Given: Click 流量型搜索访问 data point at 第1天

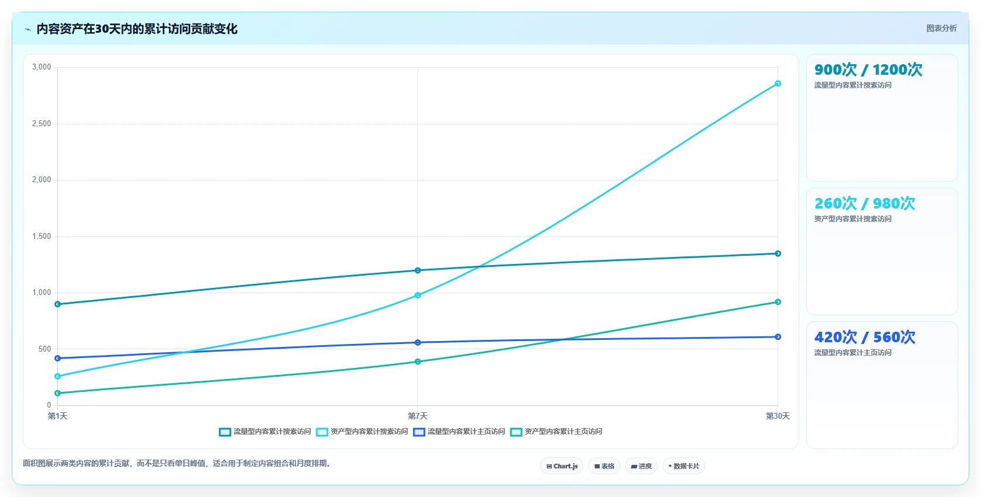Looking at the screenshot, I should [x=57, y=304].
